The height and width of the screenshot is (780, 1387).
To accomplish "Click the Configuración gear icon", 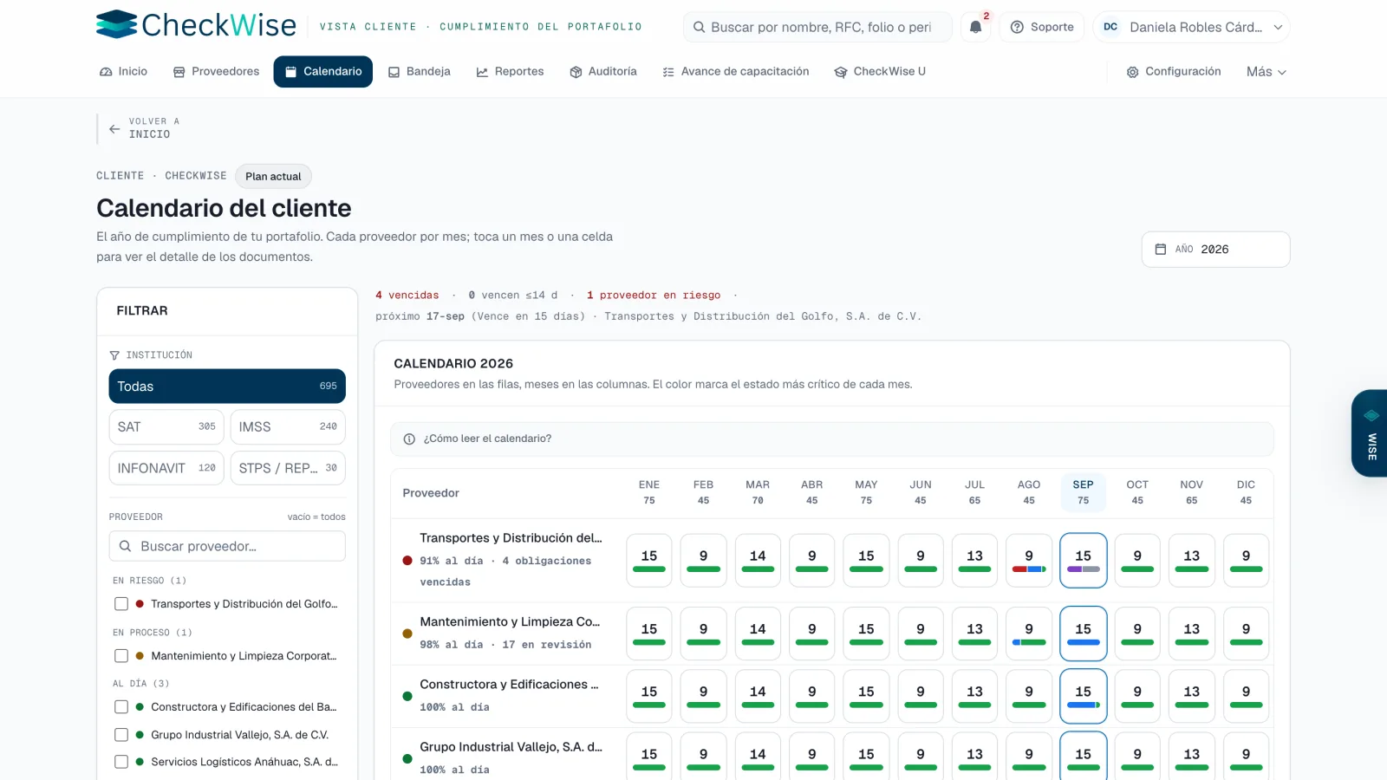I will click(1132, 72).
